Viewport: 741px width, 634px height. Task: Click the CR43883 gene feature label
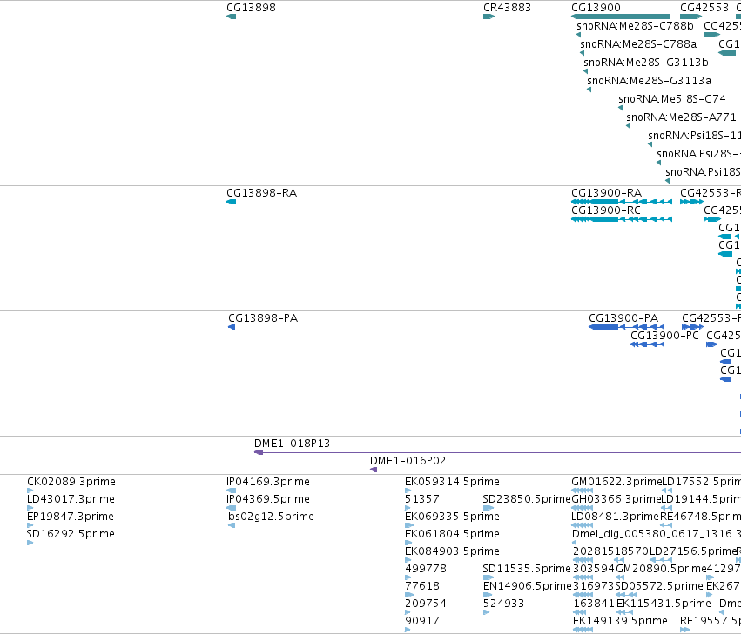click(507, 8)
